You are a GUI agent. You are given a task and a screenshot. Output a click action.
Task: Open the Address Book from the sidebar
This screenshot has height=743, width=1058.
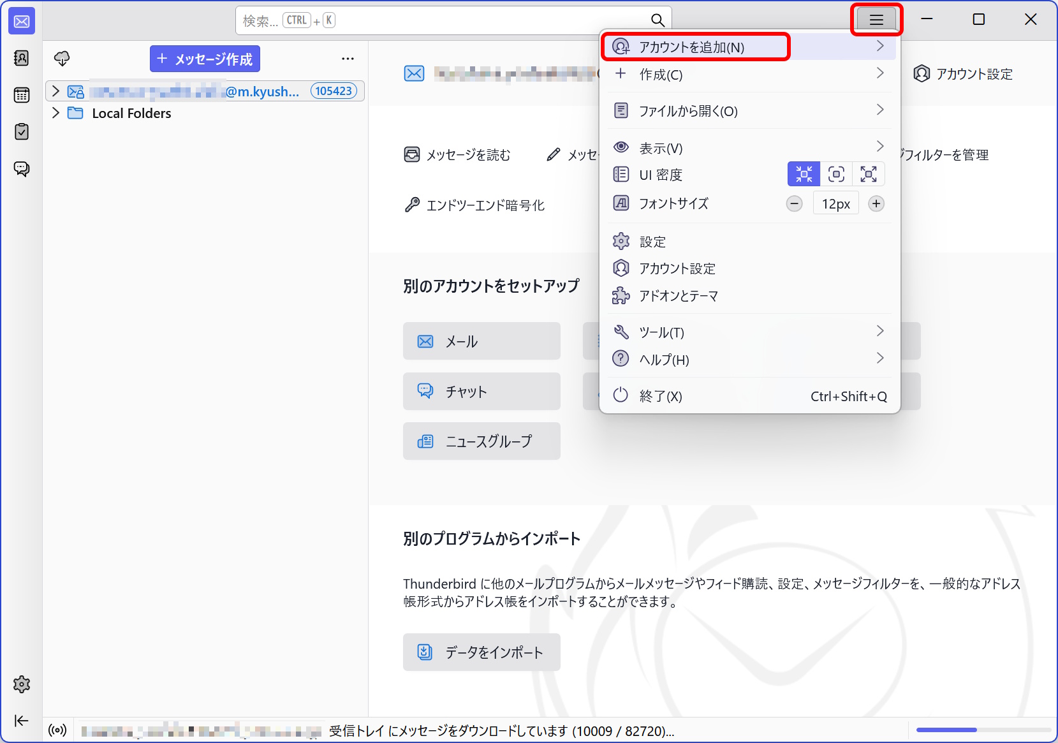pos(22,58)
